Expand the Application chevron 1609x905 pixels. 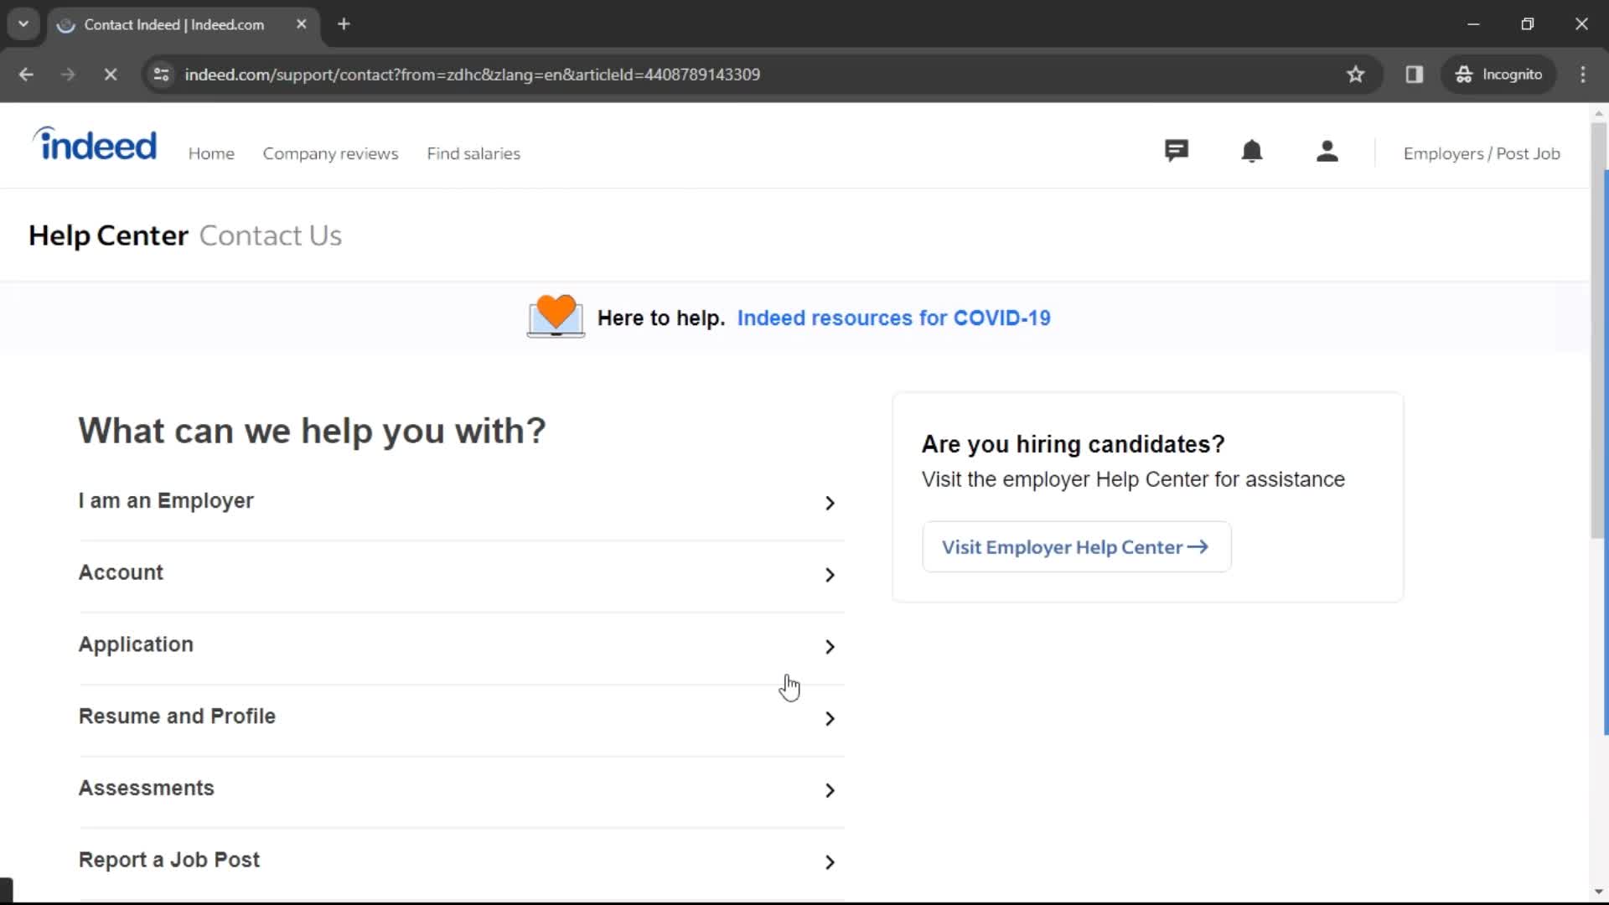830,647
